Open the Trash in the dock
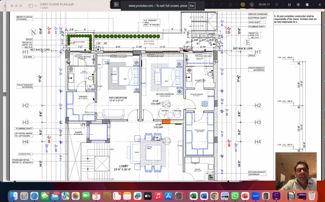Viewport: 325px width, 202px height. click(311, 196)
